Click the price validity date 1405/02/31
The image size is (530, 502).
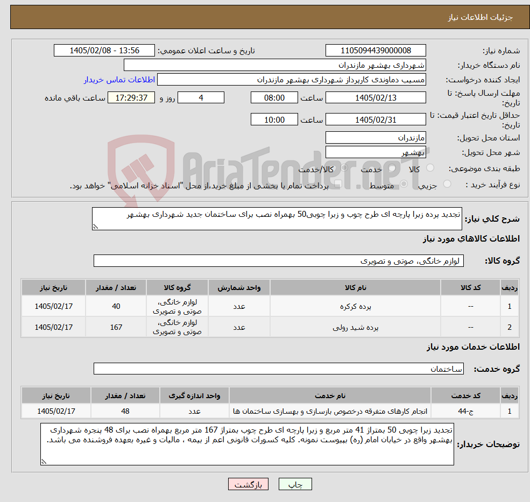click(x=376, y=119)
